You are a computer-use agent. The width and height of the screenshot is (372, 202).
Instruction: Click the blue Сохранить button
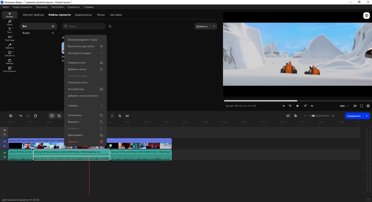coord(354,116)
